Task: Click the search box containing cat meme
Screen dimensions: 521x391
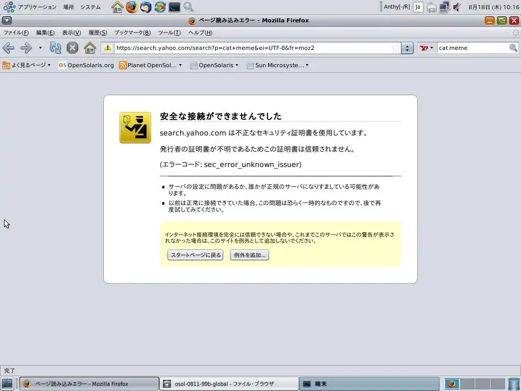Action: tap(473, 48)
